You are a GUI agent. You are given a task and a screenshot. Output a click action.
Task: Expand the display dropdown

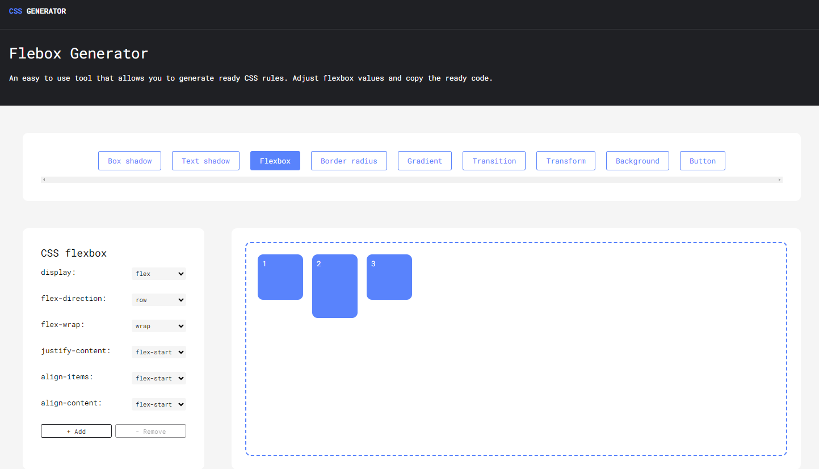(x=159, y=274)
